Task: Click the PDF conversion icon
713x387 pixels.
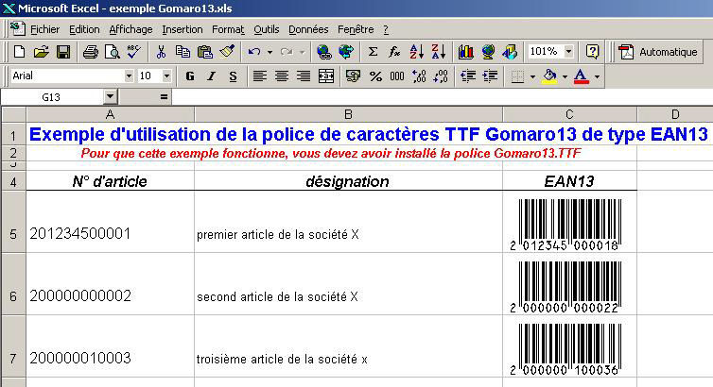Action: (x=626, y=52)
